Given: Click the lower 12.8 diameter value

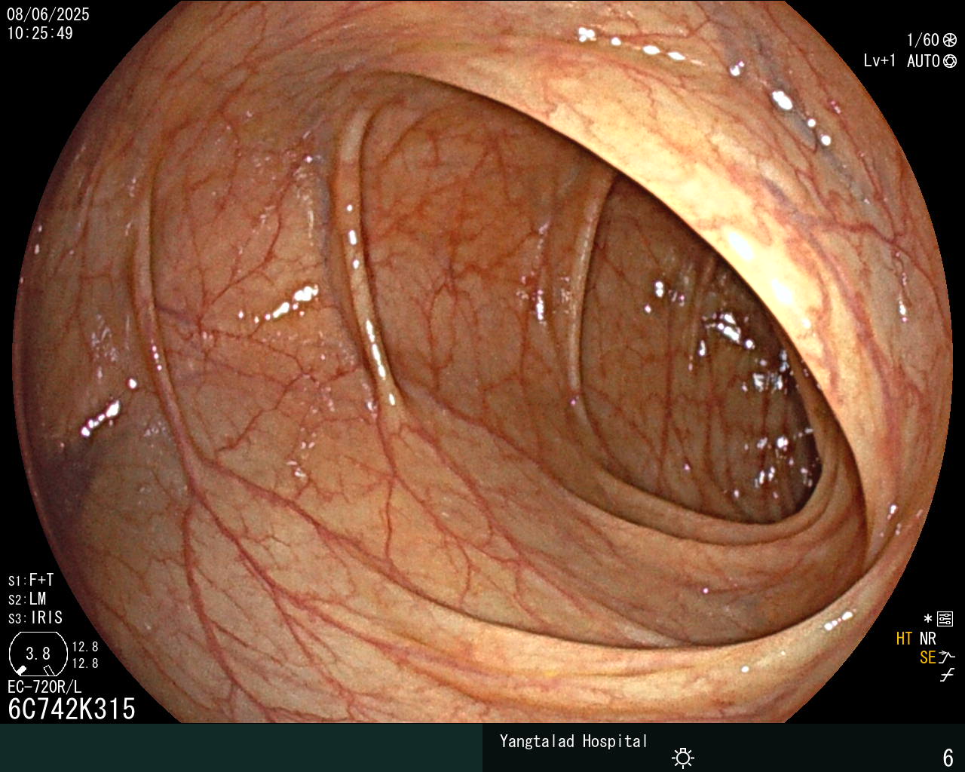Looking at the screenshot, I should click(85, 663).
